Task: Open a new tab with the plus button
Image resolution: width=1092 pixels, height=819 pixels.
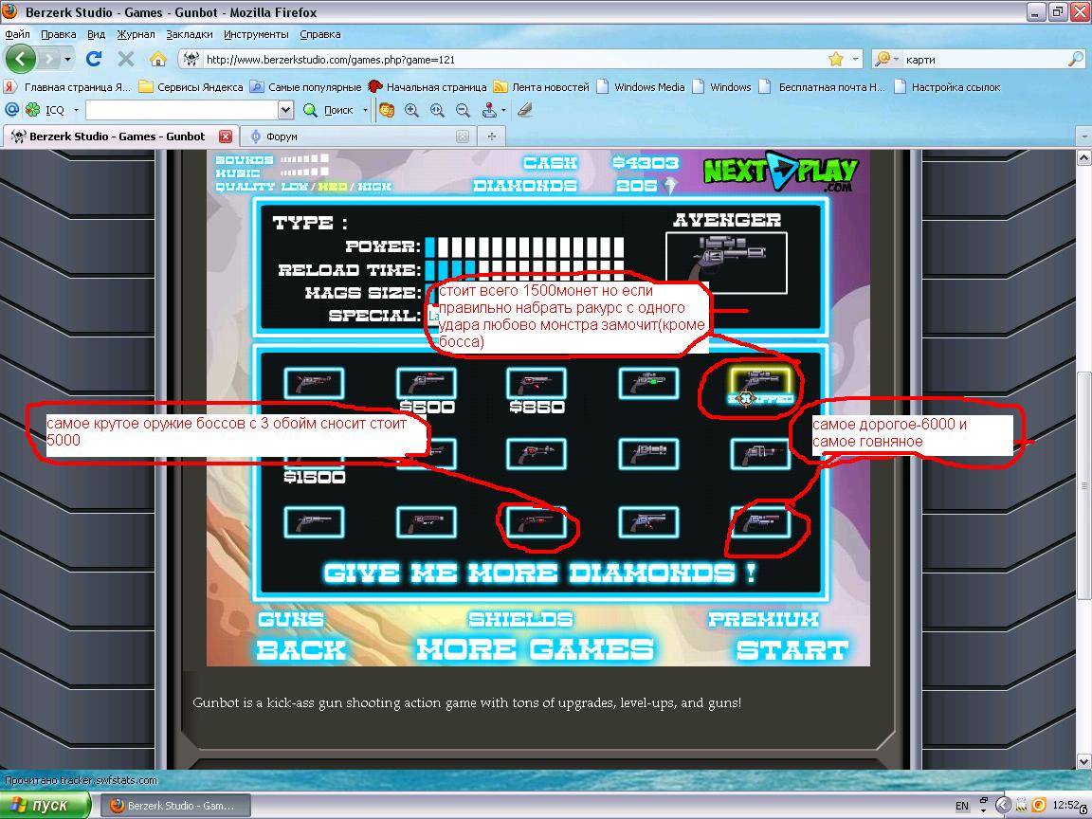Action: pos(492,136)
